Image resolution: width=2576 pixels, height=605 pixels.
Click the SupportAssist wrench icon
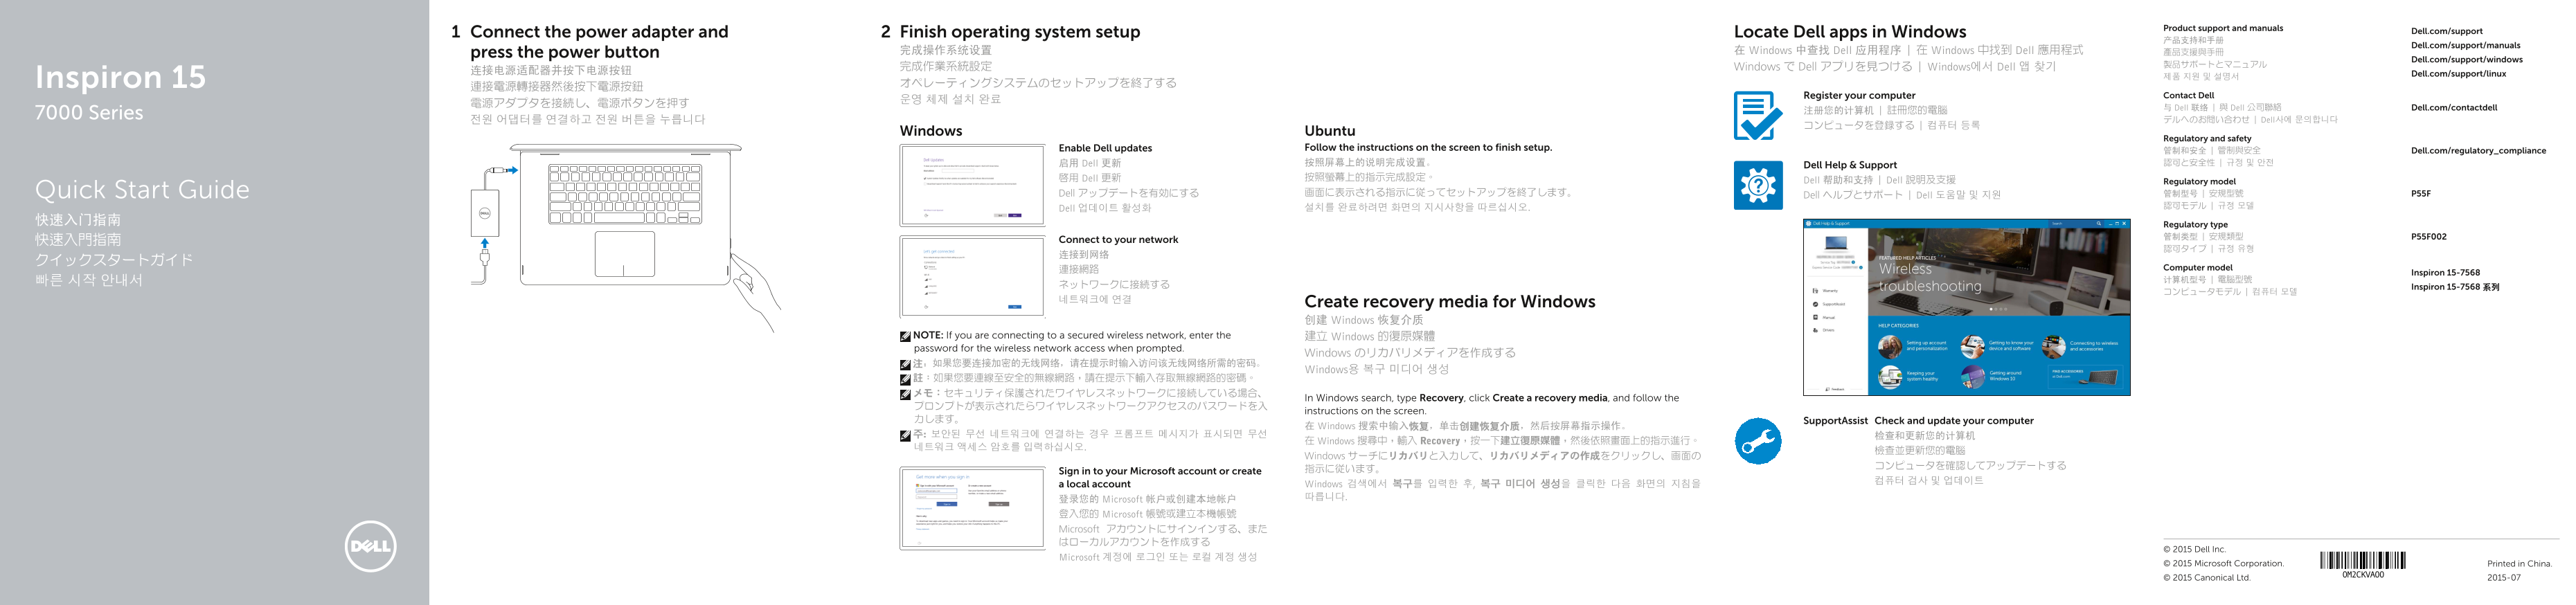click(1758, 441)
